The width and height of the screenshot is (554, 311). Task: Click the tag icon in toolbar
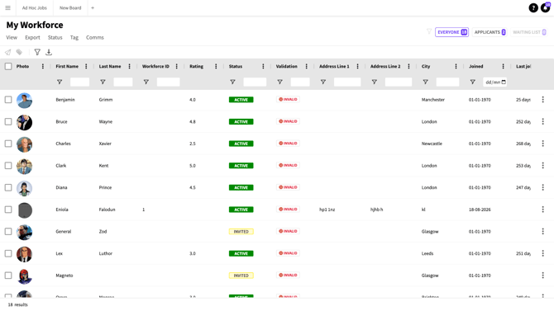tap(19, 52)
